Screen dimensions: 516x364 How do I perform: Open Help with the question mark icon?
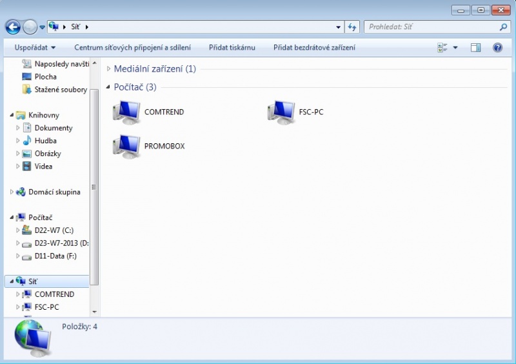(x=497, y=48)
